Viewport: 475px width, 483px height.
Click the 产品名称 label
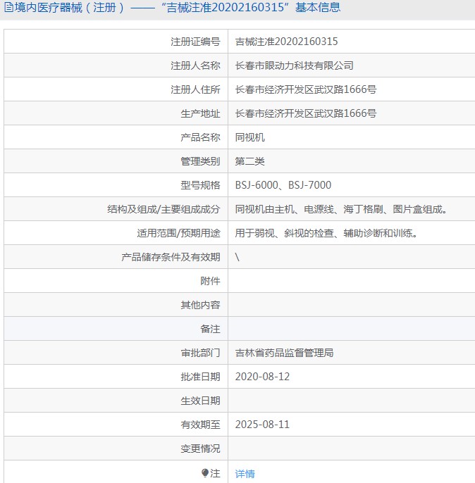coord(200,137)
